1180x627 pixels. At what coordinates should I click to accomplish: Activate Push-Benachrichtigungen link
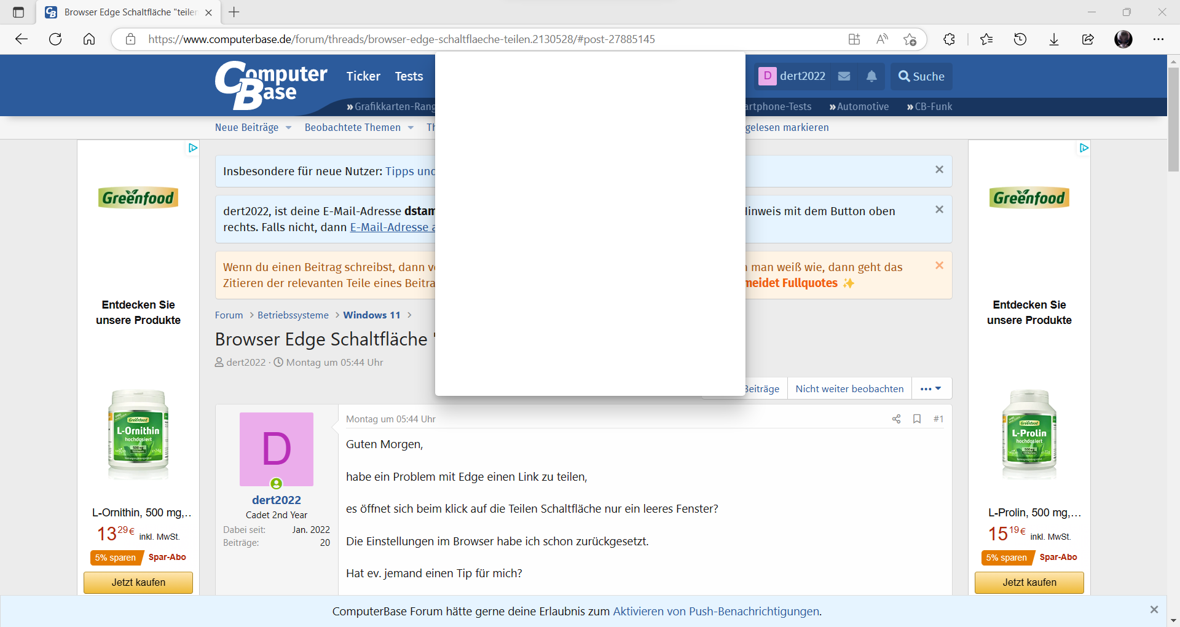pyautogui.click(x=716, y=612)
